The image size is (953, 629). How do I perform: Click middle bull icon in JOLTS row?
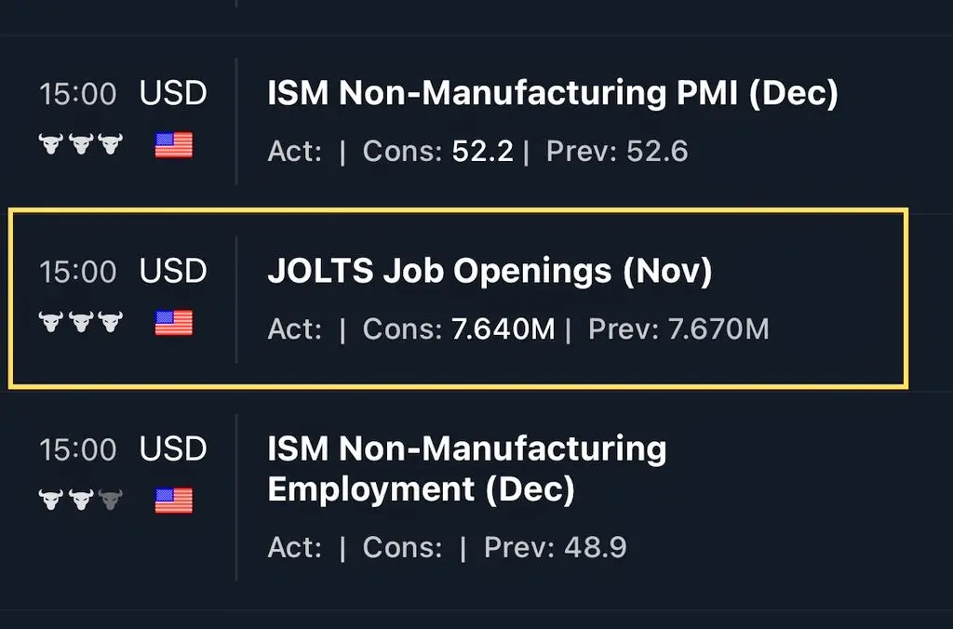point(81,323)
